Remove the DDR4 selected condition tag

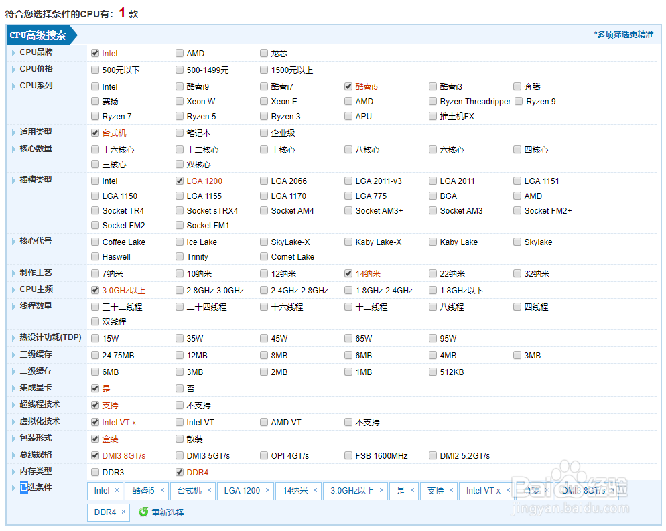[123, 512]
